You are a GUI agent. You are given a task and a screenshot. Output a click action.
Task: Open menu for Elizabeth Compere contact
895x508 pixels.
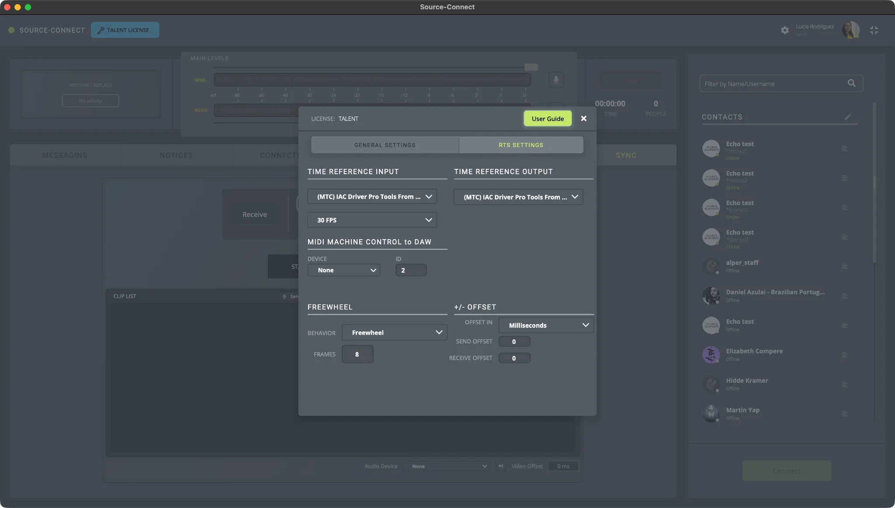point(845,355)
